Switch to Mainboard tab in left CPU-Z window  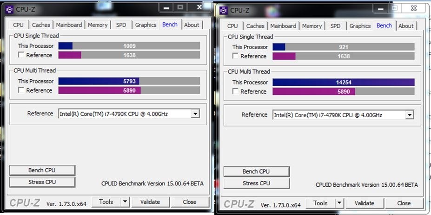(x=69, y=25)
